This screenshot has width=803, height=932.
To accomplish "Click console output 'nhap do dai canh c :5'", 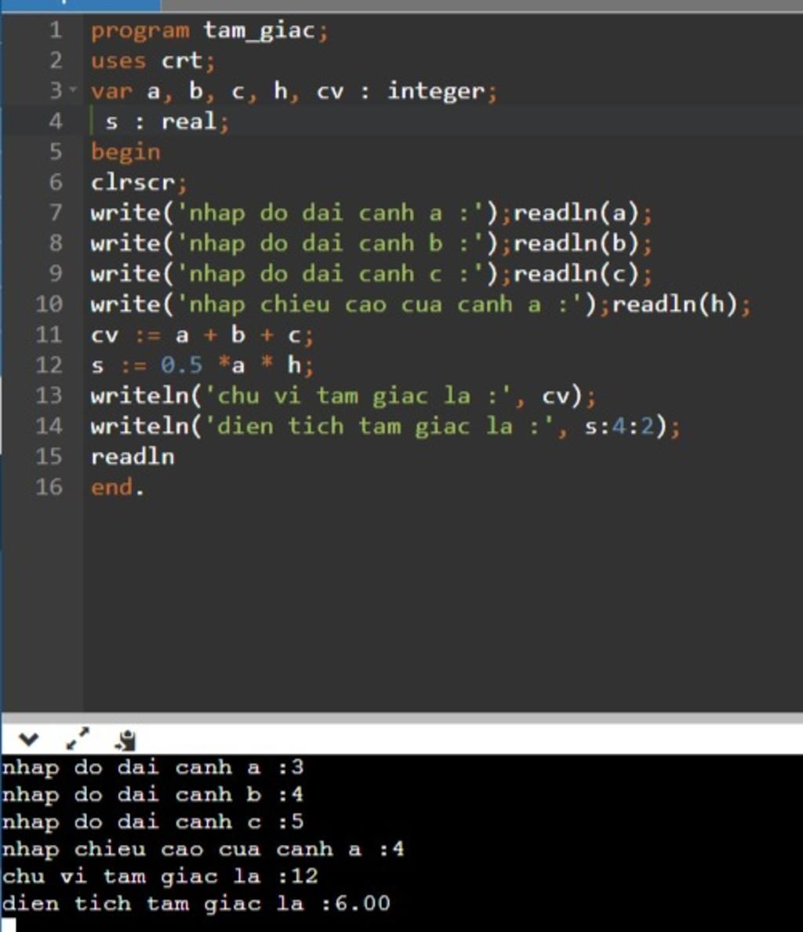I will tap(153, 823).
